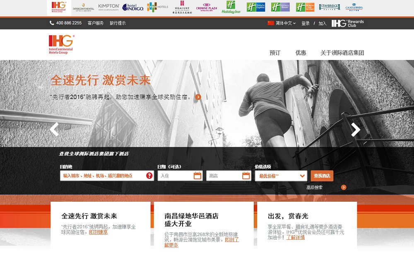Open 客户服务 customer service link

(96, 23)
